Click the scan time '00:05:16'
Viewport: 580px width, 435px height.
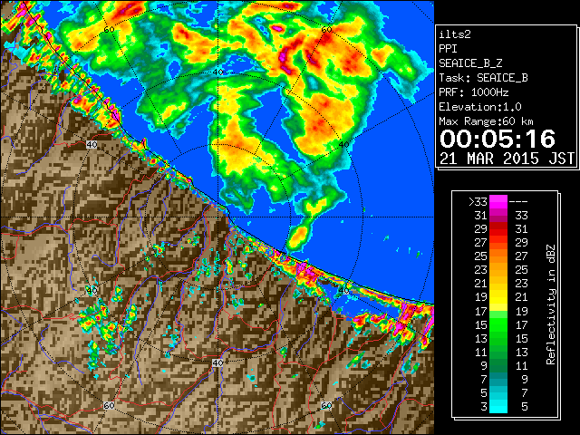click(498, 139)
